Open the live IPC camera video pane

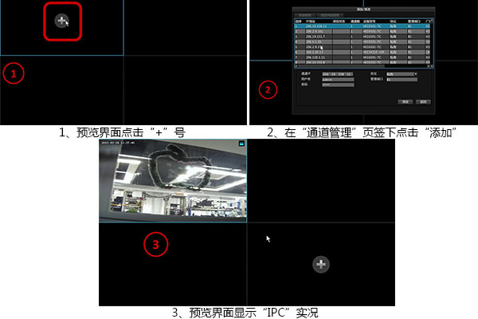[x=172, y=179]
